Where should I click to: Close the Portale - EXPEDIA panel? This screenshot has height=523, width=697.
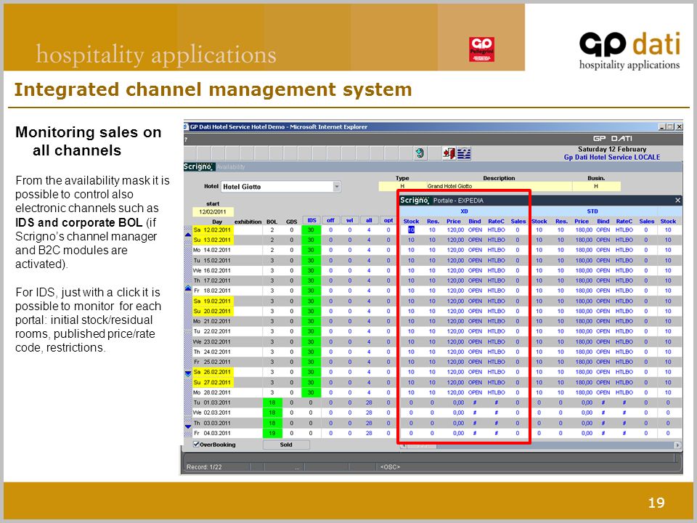(677, 200)
